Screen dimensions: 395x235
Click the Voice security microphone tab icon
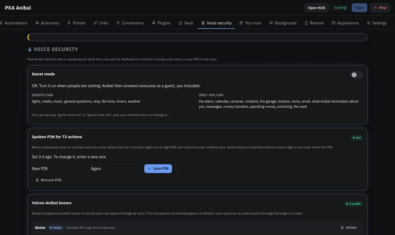203,23
